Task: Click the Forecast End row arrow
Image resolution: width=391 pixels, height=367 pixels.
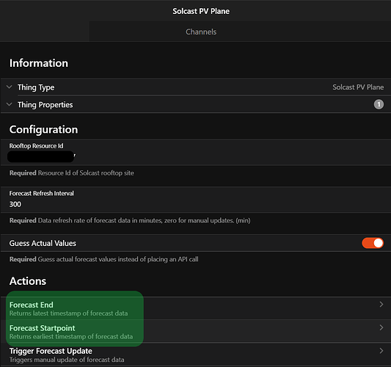Action: [x=381, y=304]
